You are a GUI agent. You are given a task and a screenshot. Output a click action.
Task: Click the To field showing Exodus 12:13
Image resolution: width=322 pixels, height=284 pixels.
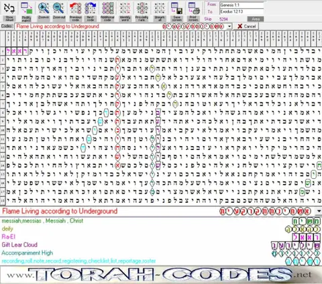tap(241, 11)
